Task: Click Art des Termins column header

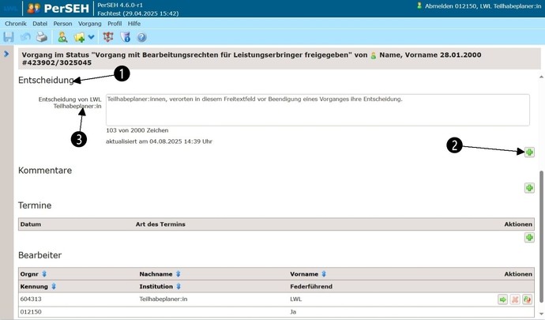Action: point(160,224)
